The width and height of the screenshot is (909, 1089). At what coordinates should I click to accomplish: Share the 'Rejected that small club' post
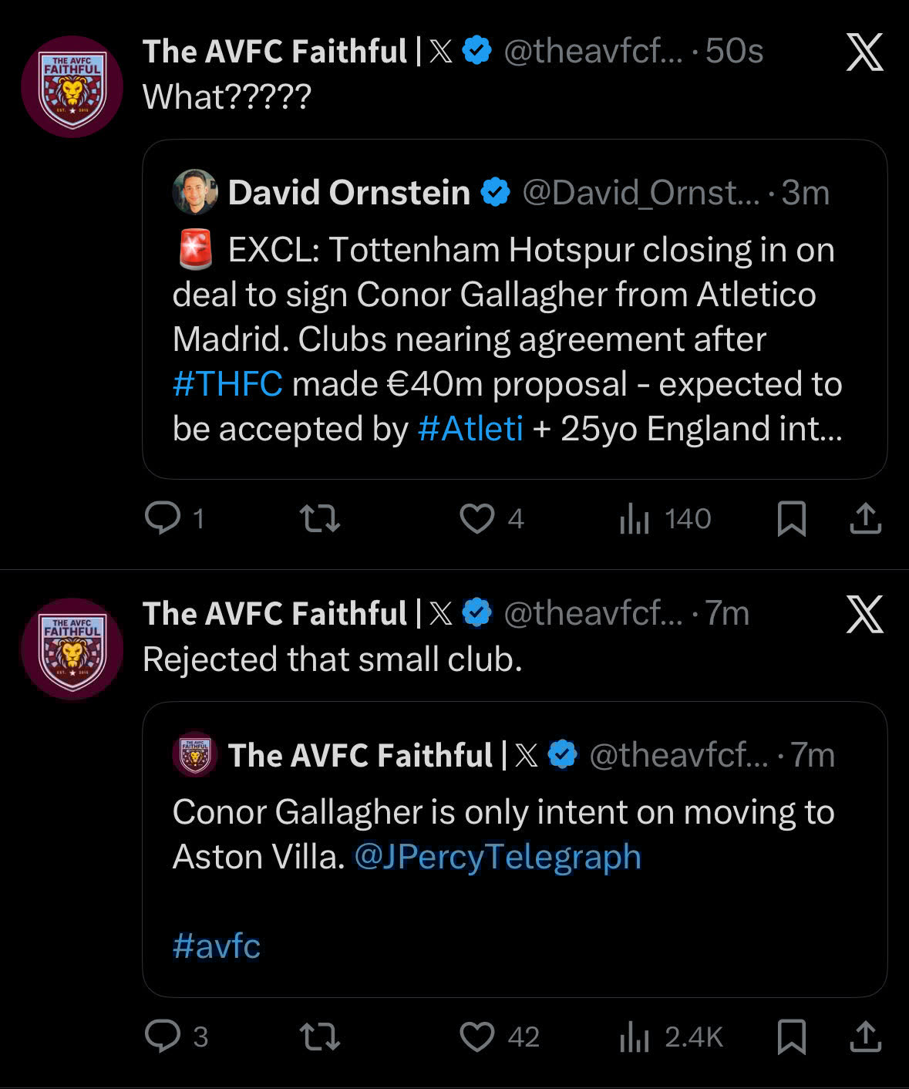pyautogui.click(x=865, y=1036)
